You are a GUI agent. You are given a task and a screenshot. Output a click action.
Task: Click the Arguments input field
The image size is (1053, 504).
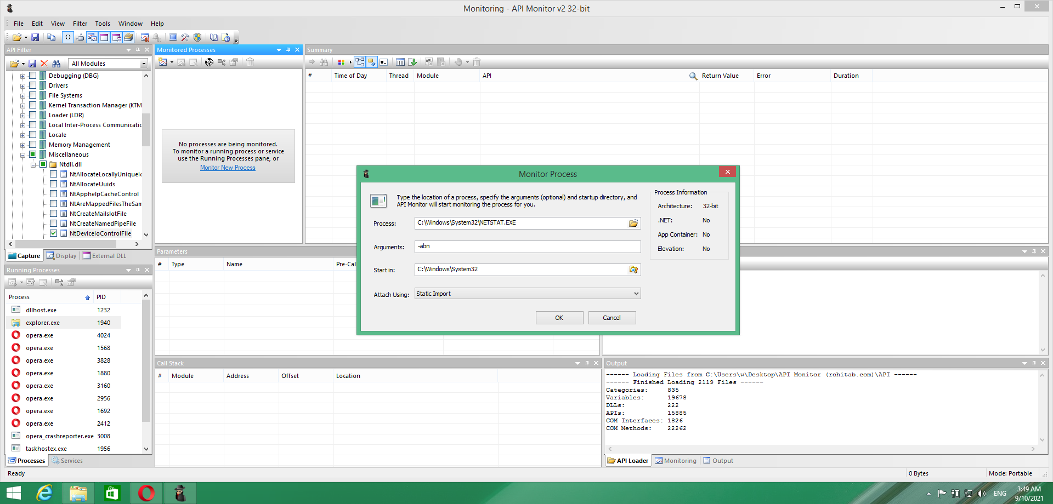click(528, 247)
